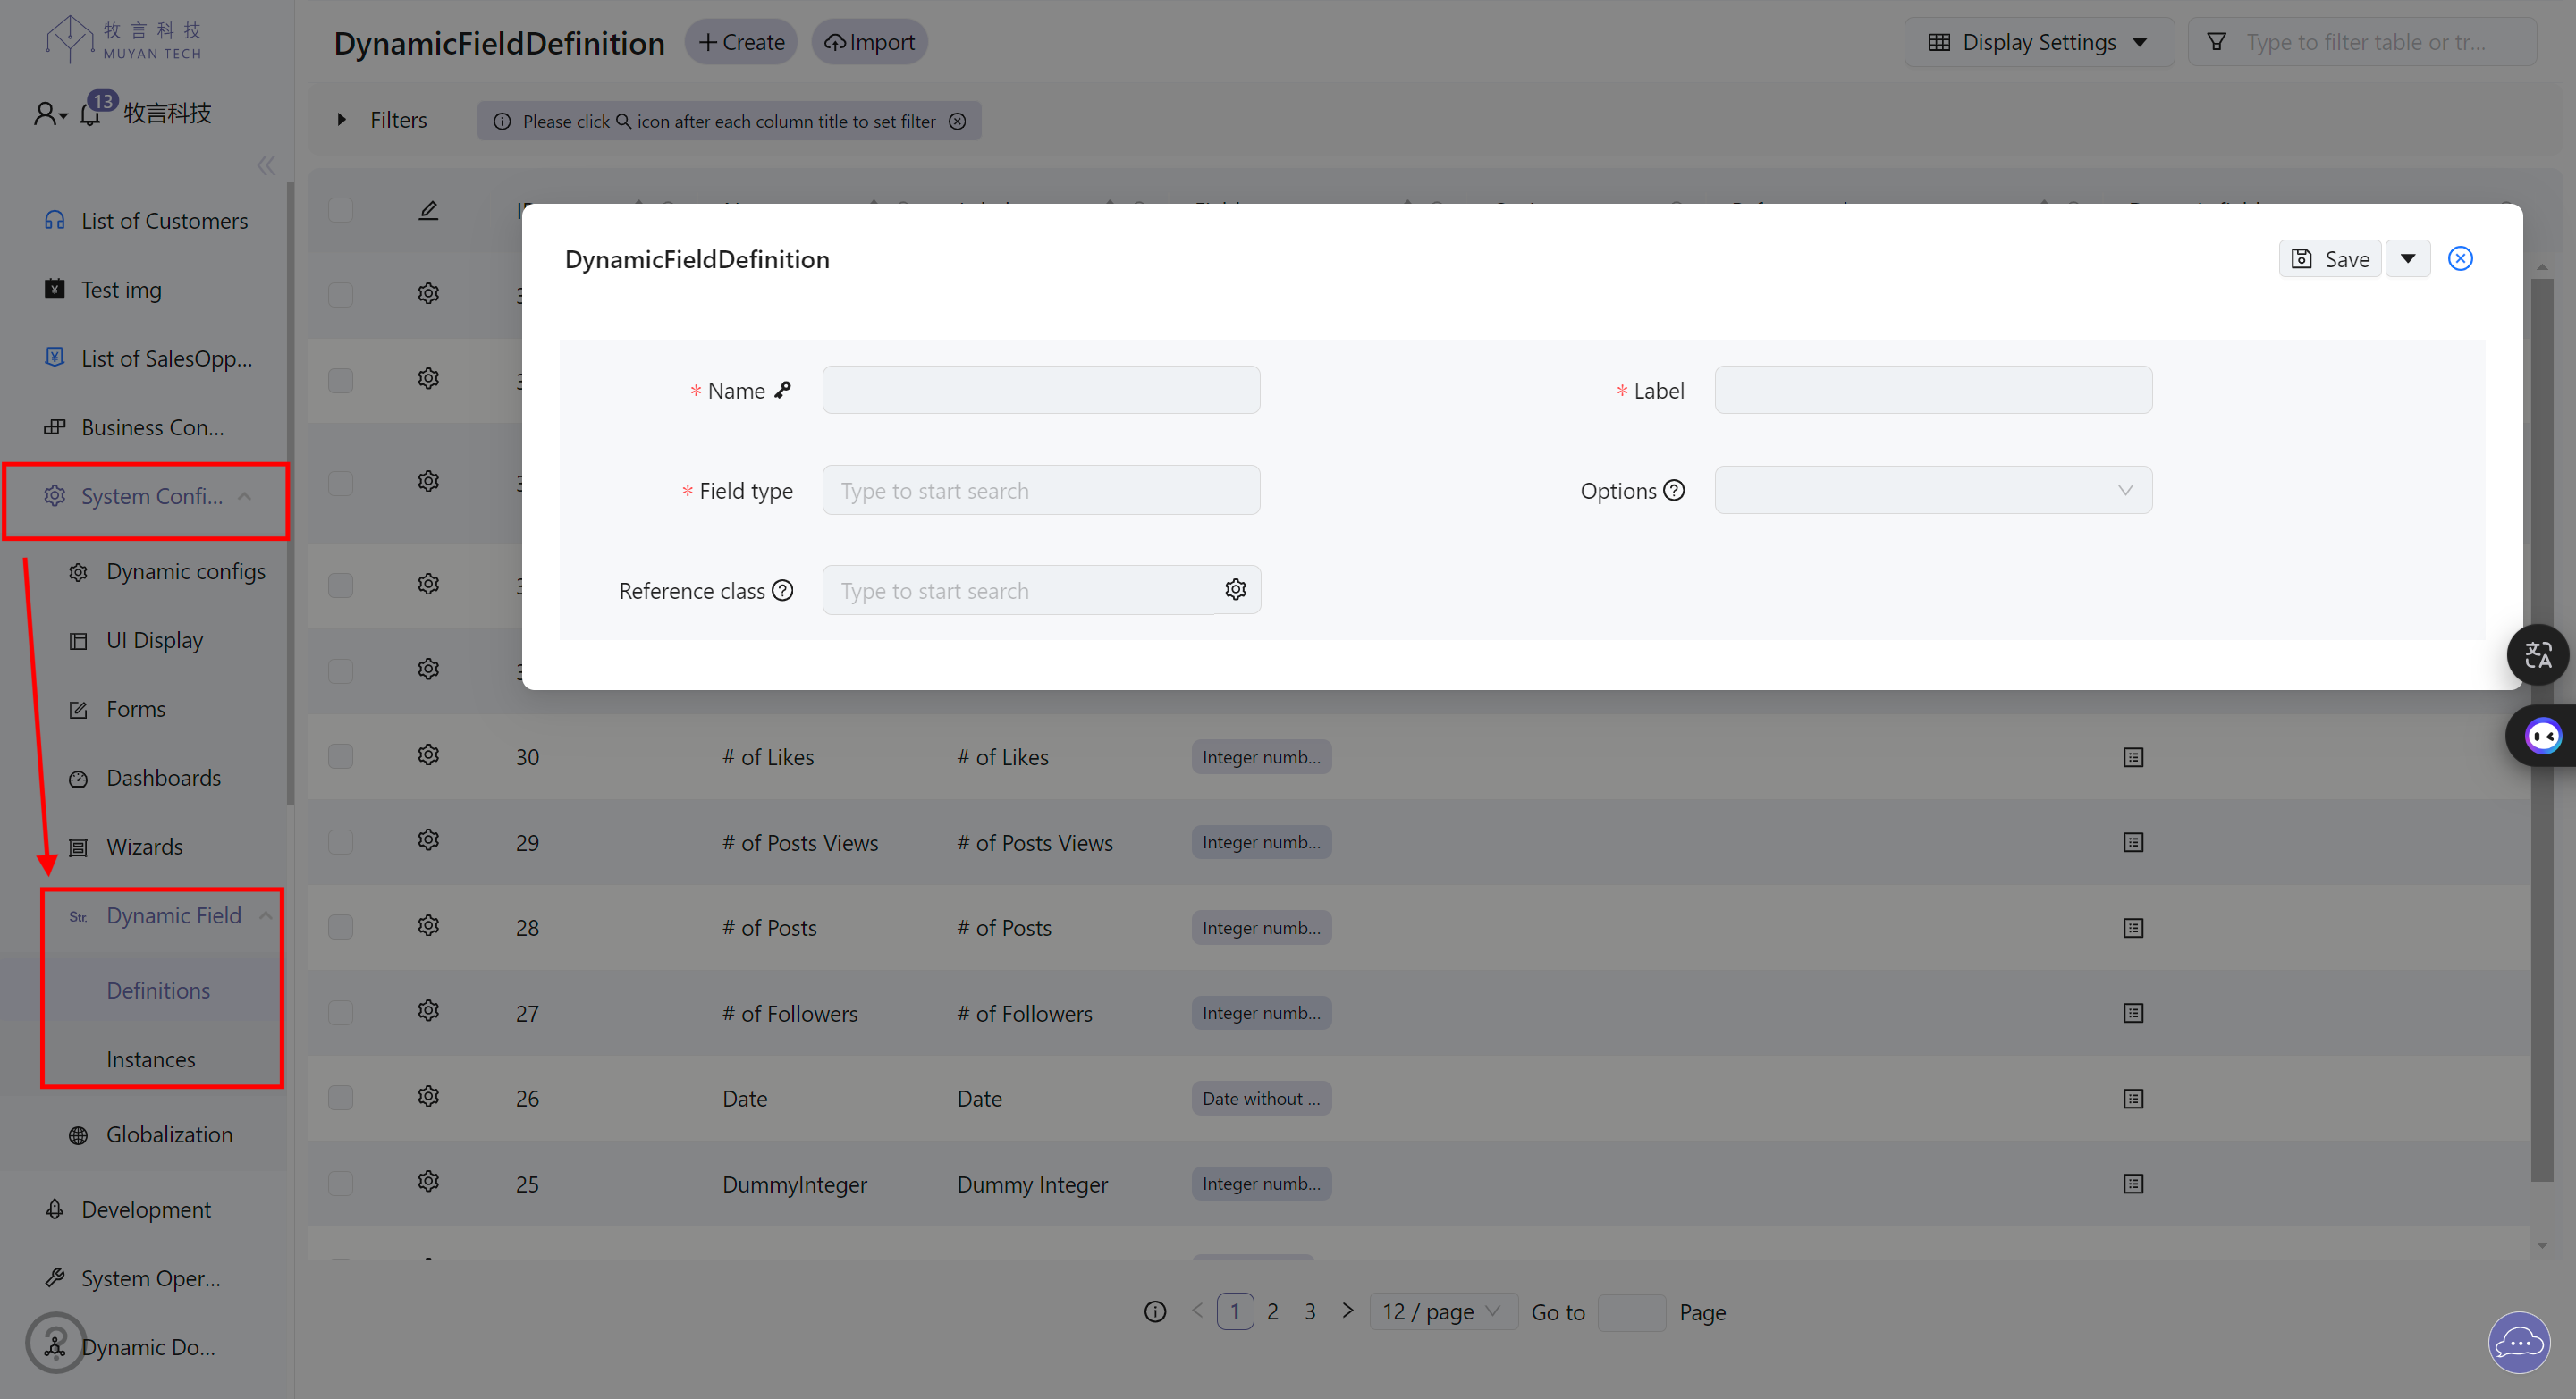Click the save icon in DynamicFieldDefinition modal
The height and width of the screenshot is (1399, 2576).
[x=2302, y=258]
